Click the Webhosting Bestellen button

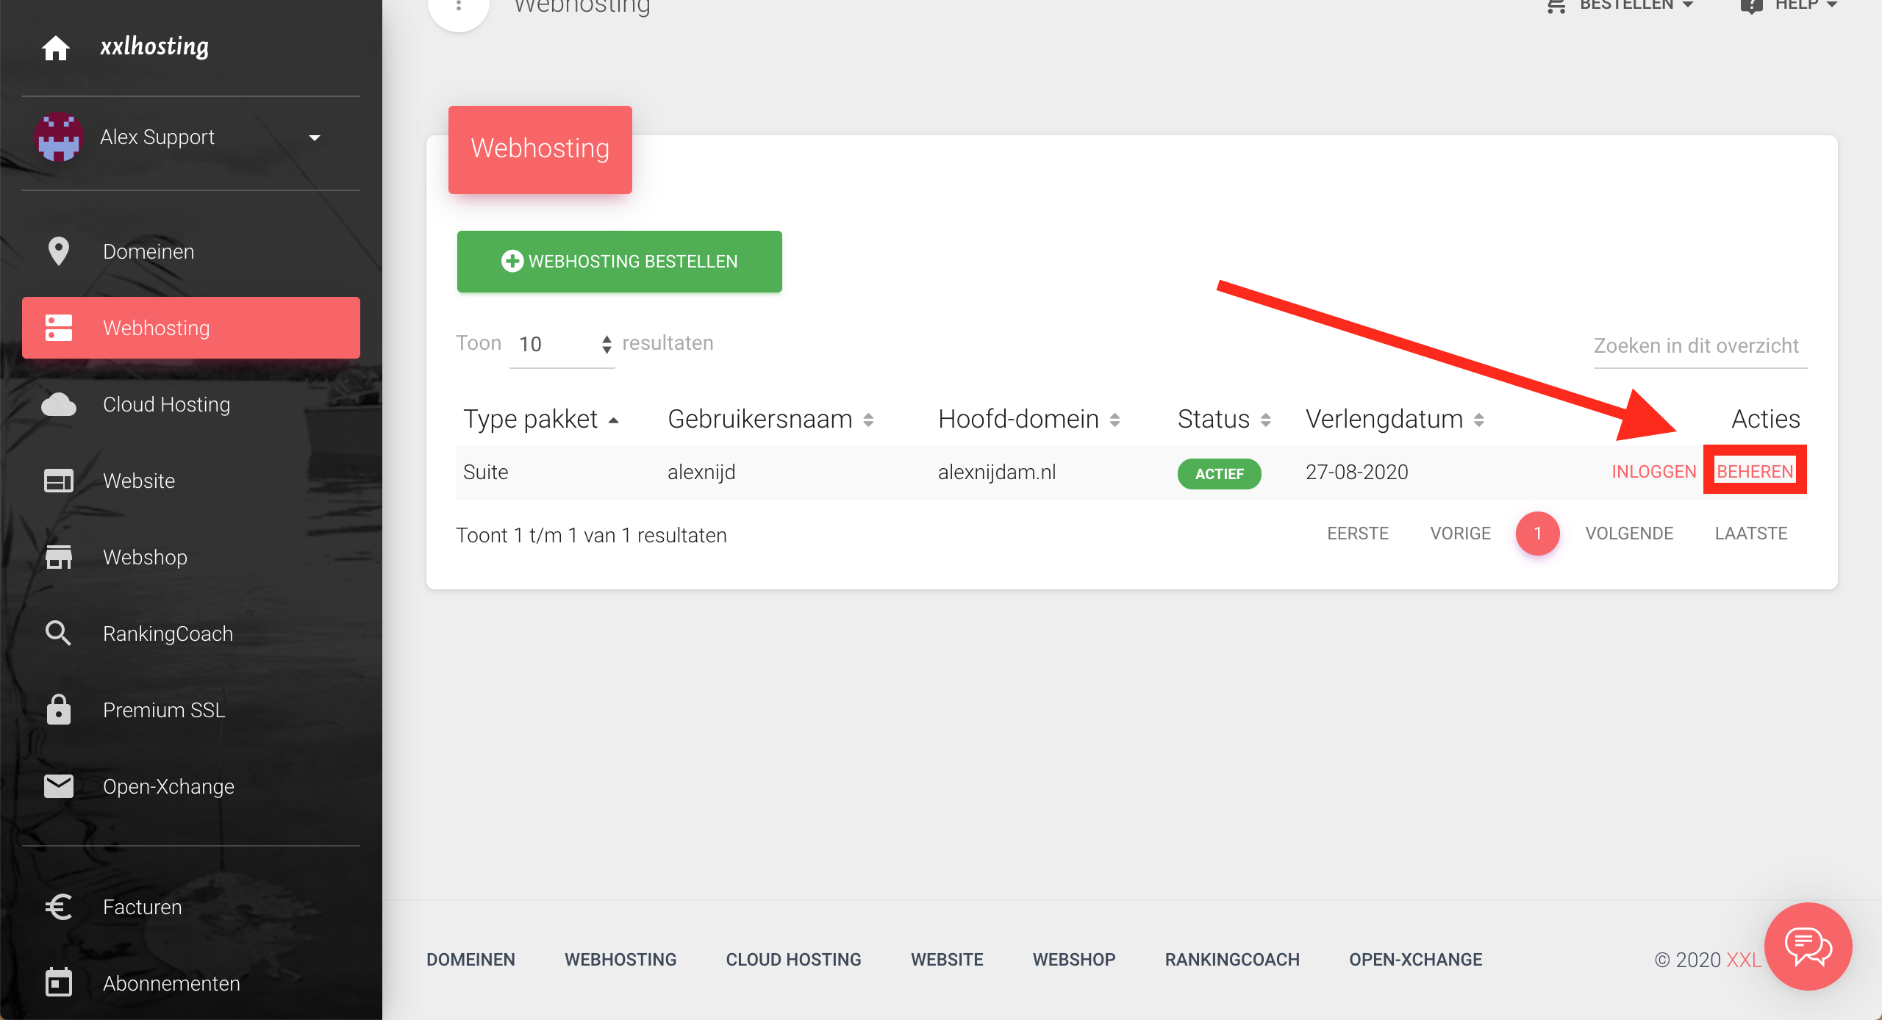click(619, 262)
